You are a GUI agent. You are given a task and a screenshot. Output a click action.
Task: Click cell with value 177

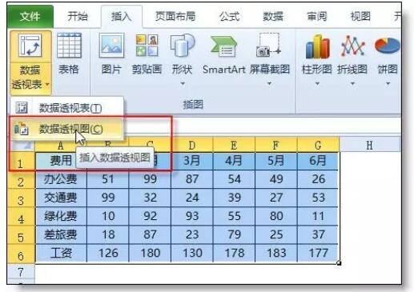pos(318,253)
